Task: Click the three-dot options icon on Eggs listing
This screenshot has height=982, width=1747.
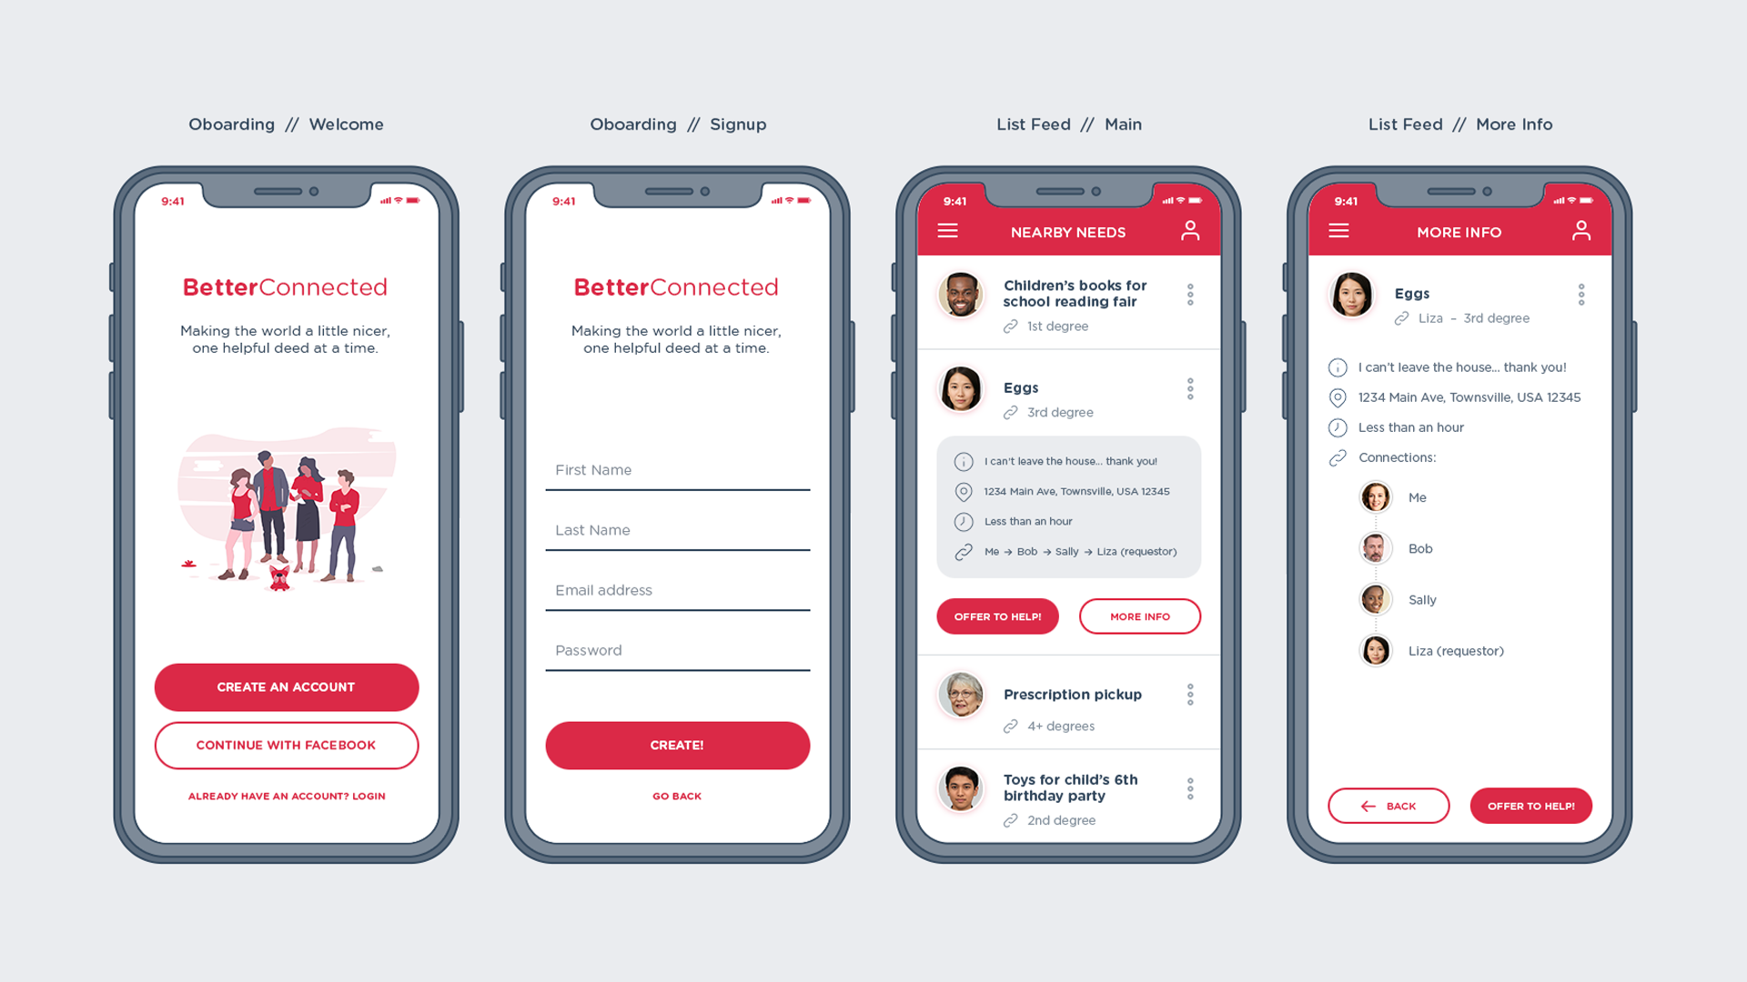Action: point(1190,392)
